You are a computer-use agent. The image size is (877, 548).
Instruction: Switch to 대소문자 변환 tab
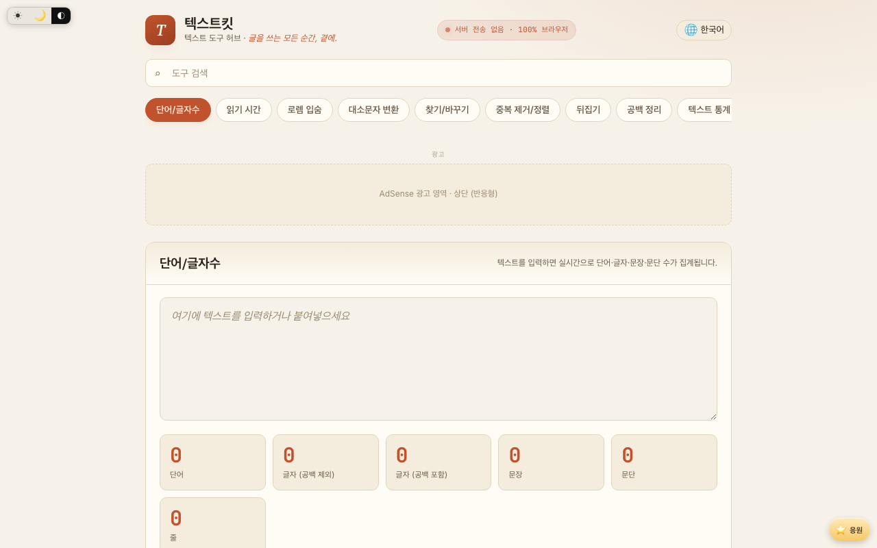tap(373, 110)
